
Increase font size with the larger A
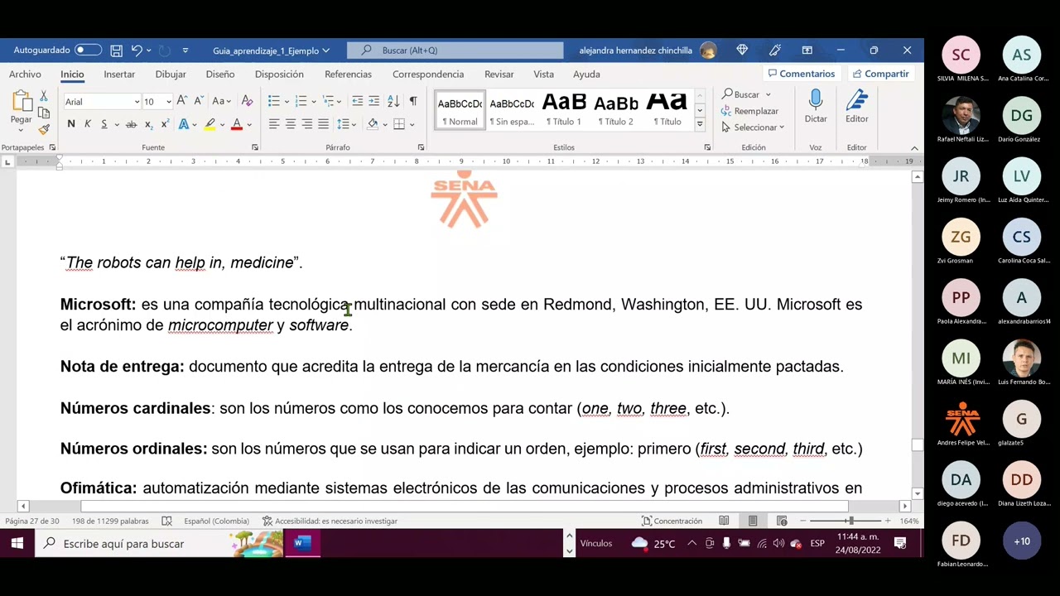click(x=182, y=101)
